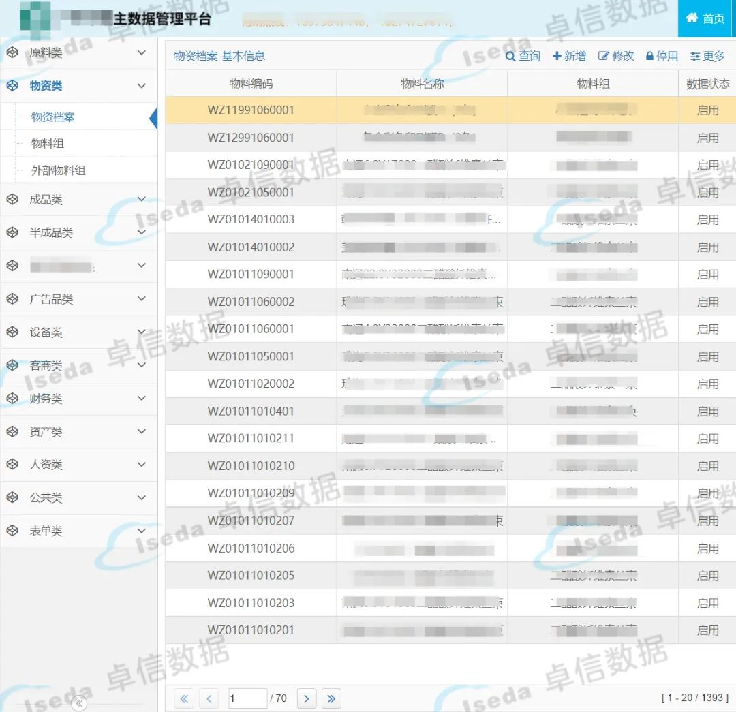The height and width of the screenshot is (712, 736).
Task: Open 物料组 in the sidebar
Action: tap(48, 144)
